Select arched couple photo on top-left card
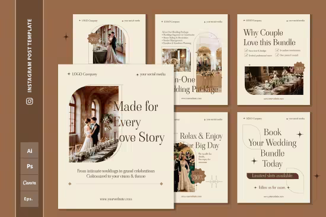The image size is (326, 217). click(x=109, y=44)
